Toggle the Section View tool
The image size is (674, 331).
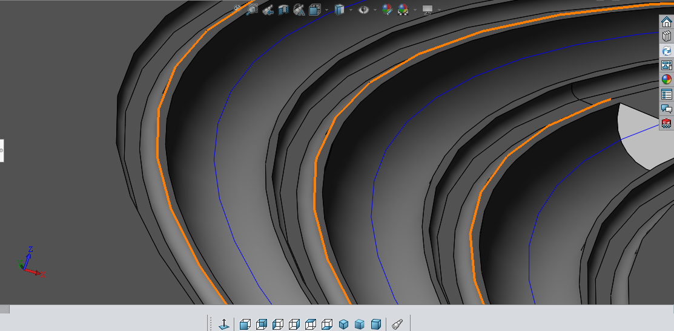tap(283, 10)
